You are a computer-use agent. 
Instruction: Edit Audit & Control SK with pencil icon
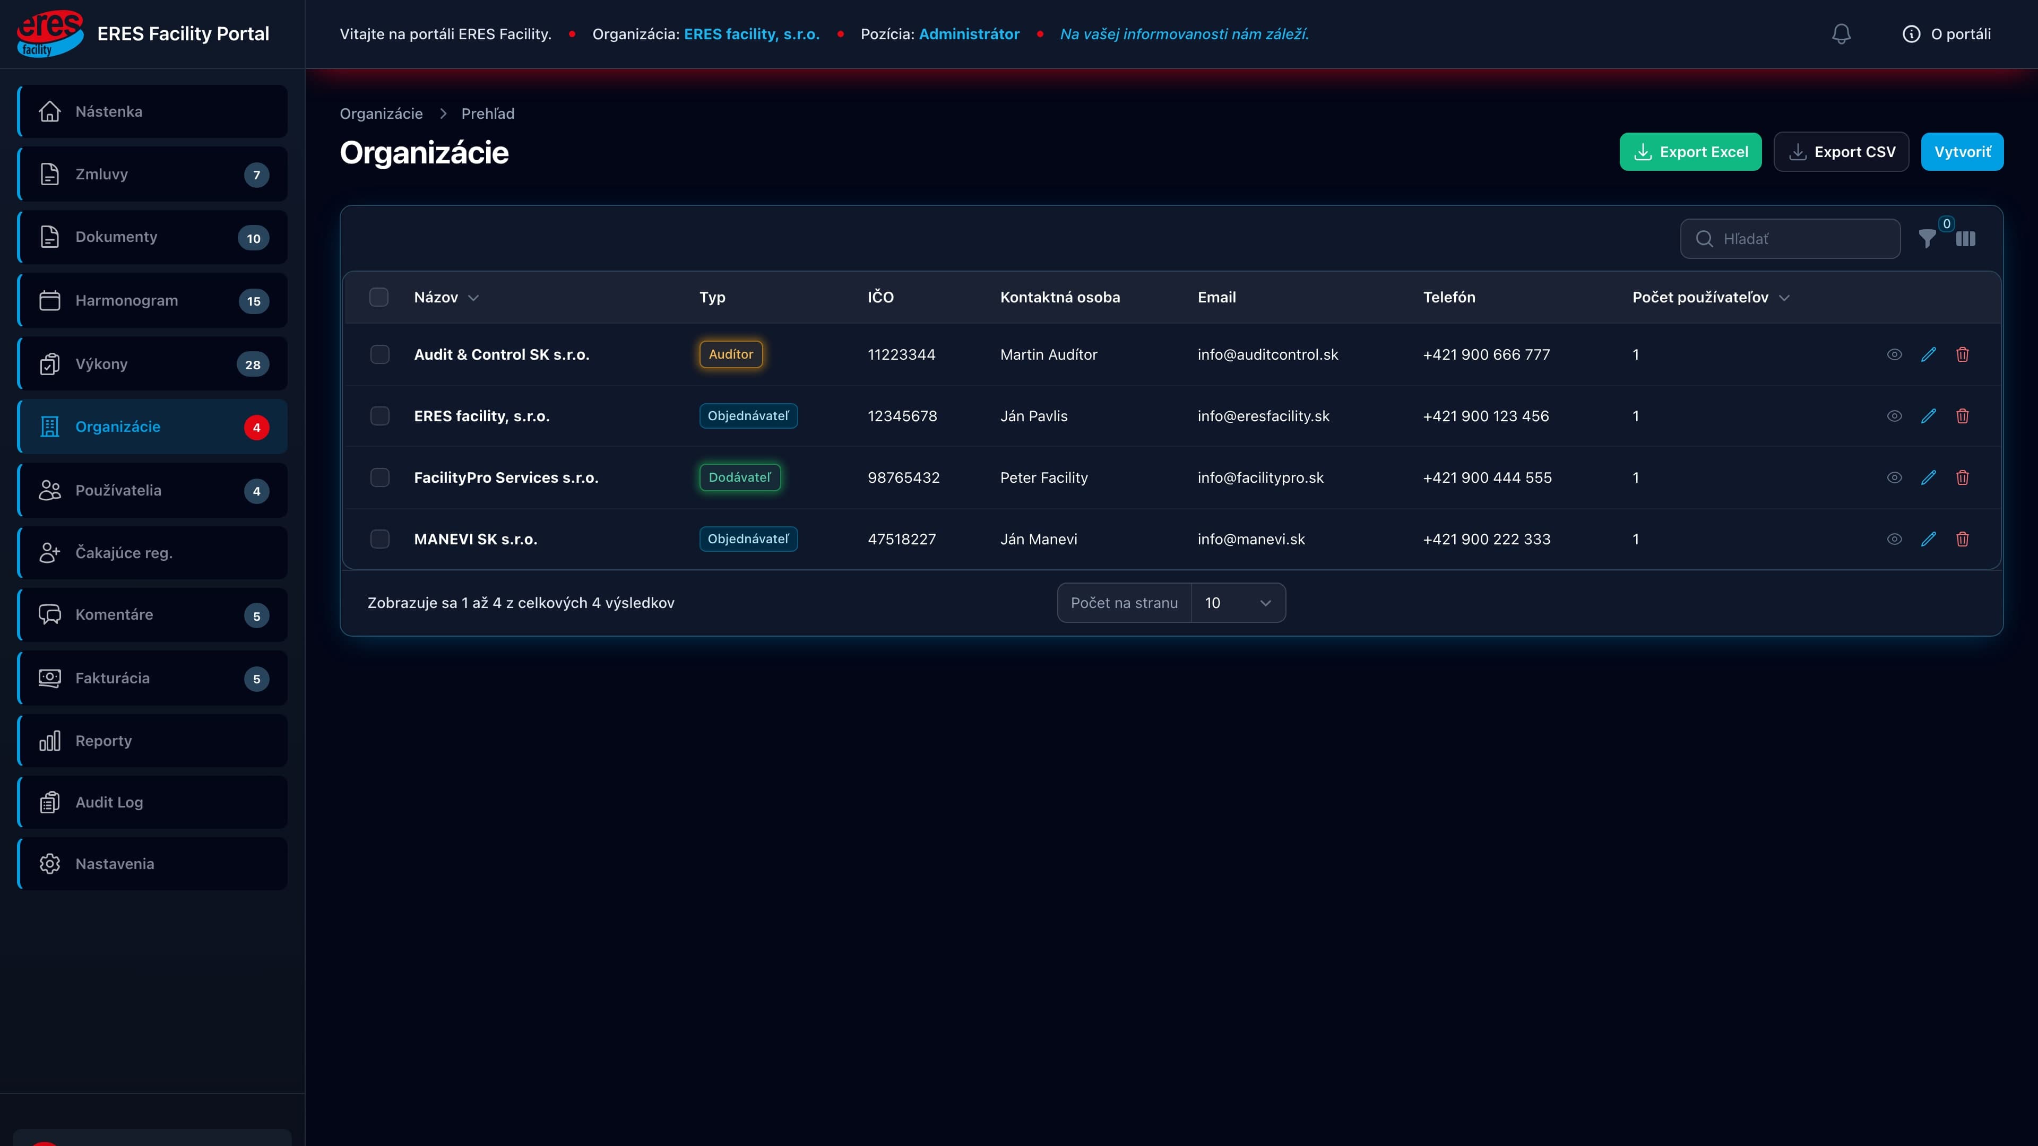(x=1929, y=354)
